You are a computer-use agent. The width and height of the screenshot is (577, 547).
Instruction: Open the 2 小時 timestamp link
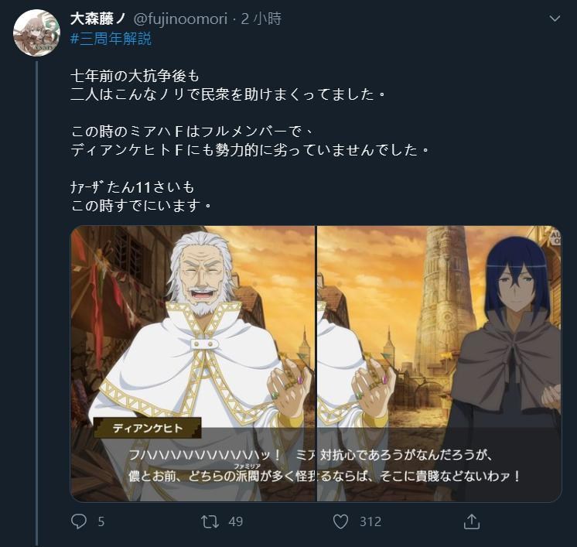[x=261, y=19]
